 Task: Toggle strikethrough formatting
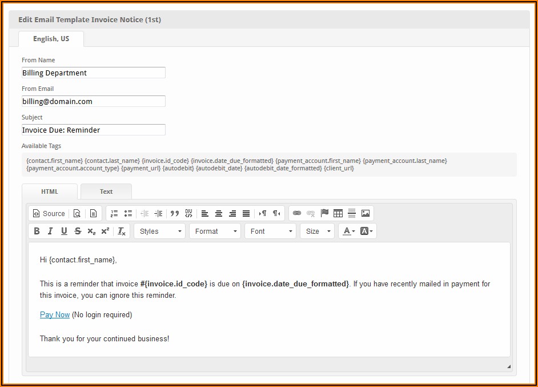(78, 231)
